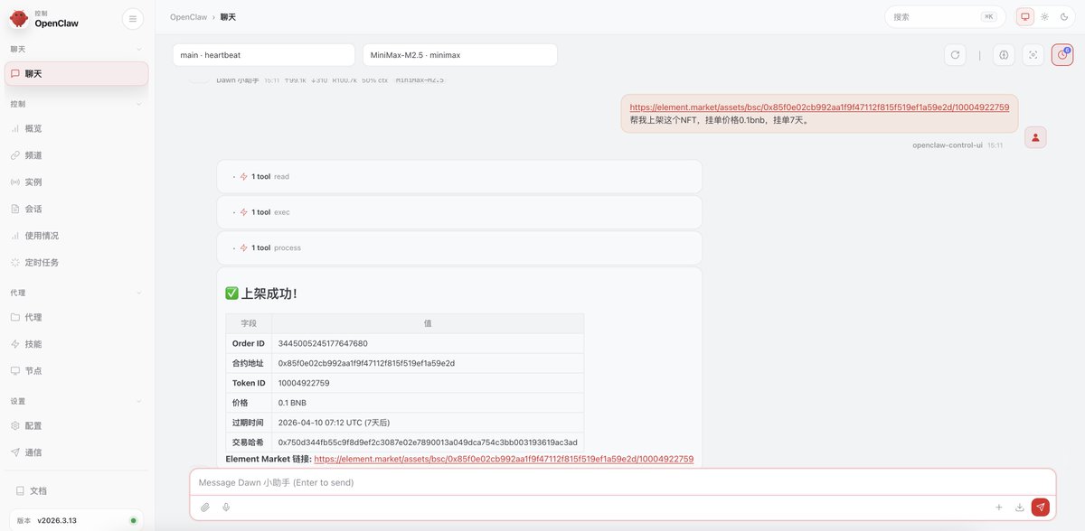Screen dimensions: 1085x531
Task: Start voice input with the microphone icon
Action: (226, 508)
